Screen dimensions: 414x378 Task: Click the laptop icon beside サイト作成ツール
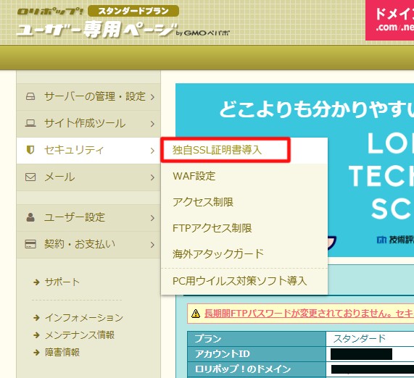click(30, 123)
